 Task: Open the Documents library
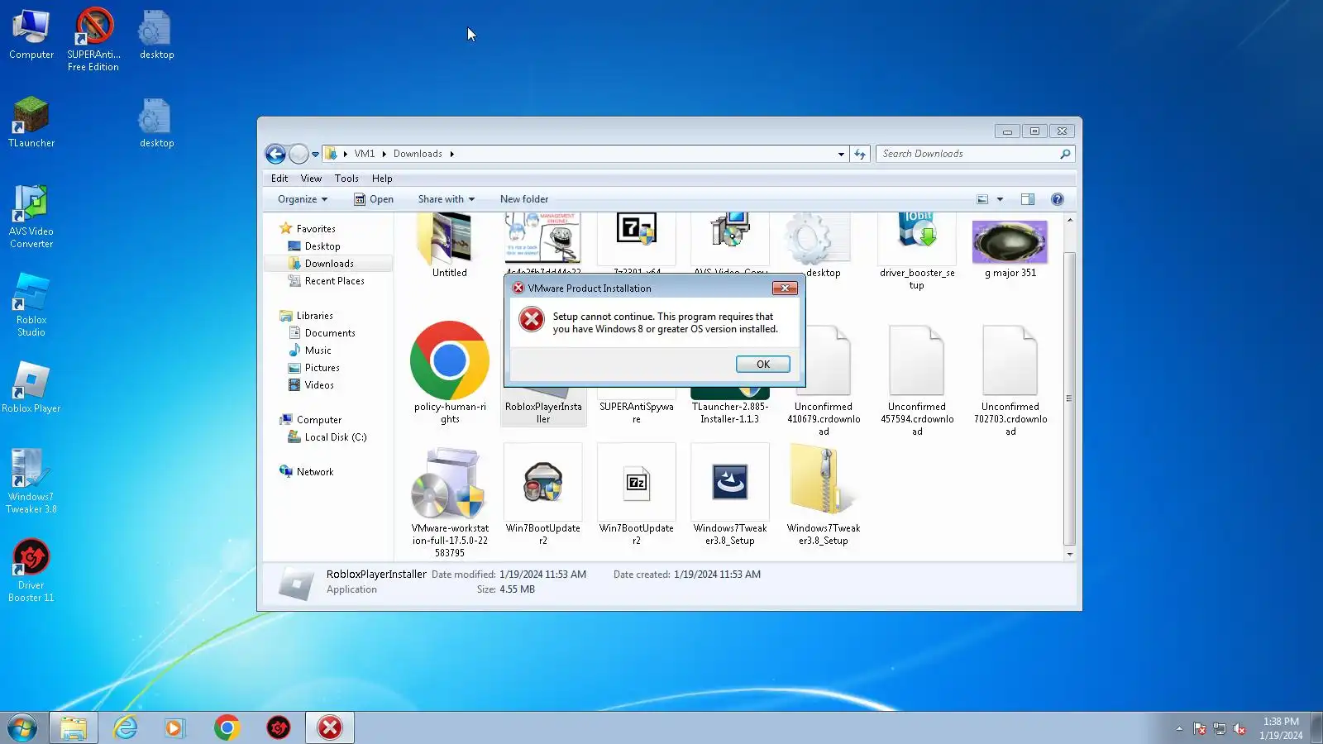(330, 333)
